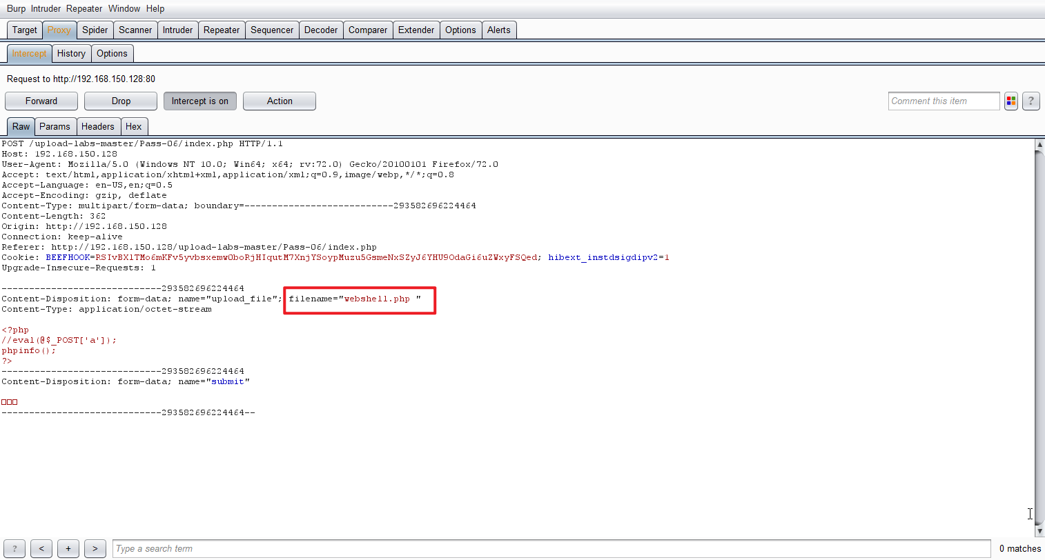Open the Window menu
The height and width of the screenshot is (560, 1045).
tap(124, 8)
